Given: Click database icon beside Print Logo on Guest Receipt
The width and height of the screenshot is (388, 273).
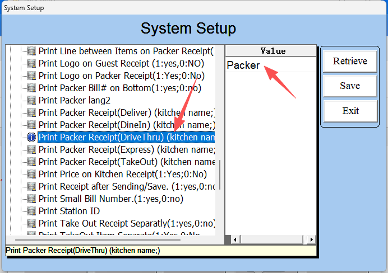Looking at the screenshot, I should point(31,63).
